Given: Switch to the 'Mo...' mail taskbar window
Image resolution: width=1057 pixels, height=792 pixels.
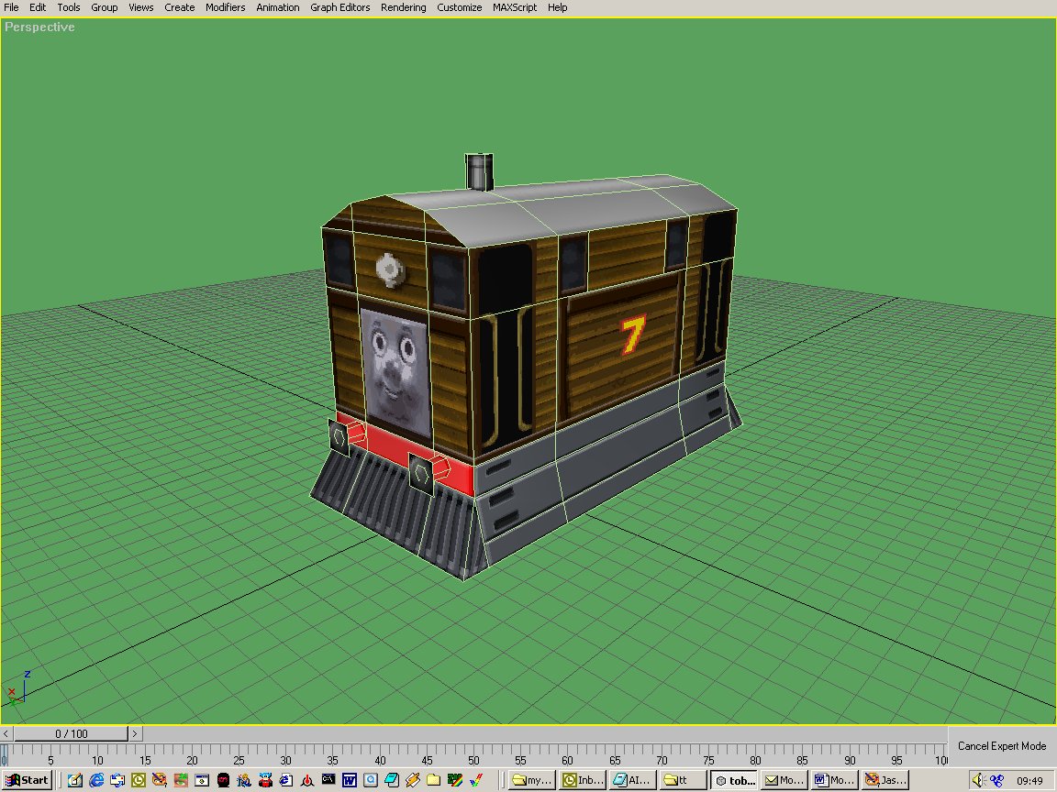Looking at the screenshot, I should 784,781.
